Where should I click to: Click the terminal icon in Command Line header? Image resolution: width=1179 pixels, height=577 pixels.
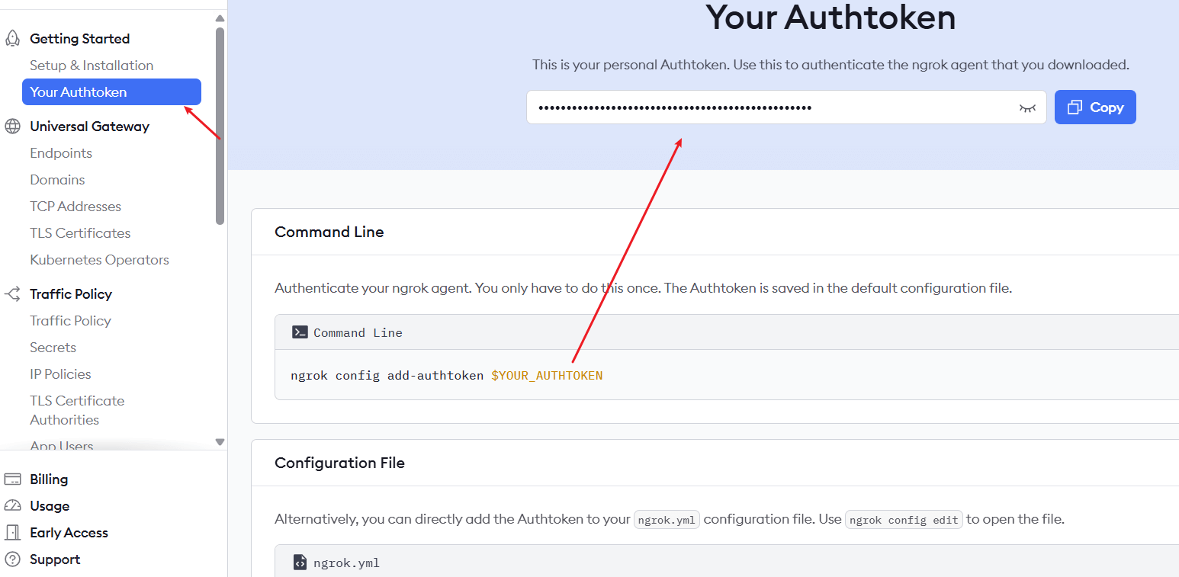pyautogui.click(x=300, y=332)
